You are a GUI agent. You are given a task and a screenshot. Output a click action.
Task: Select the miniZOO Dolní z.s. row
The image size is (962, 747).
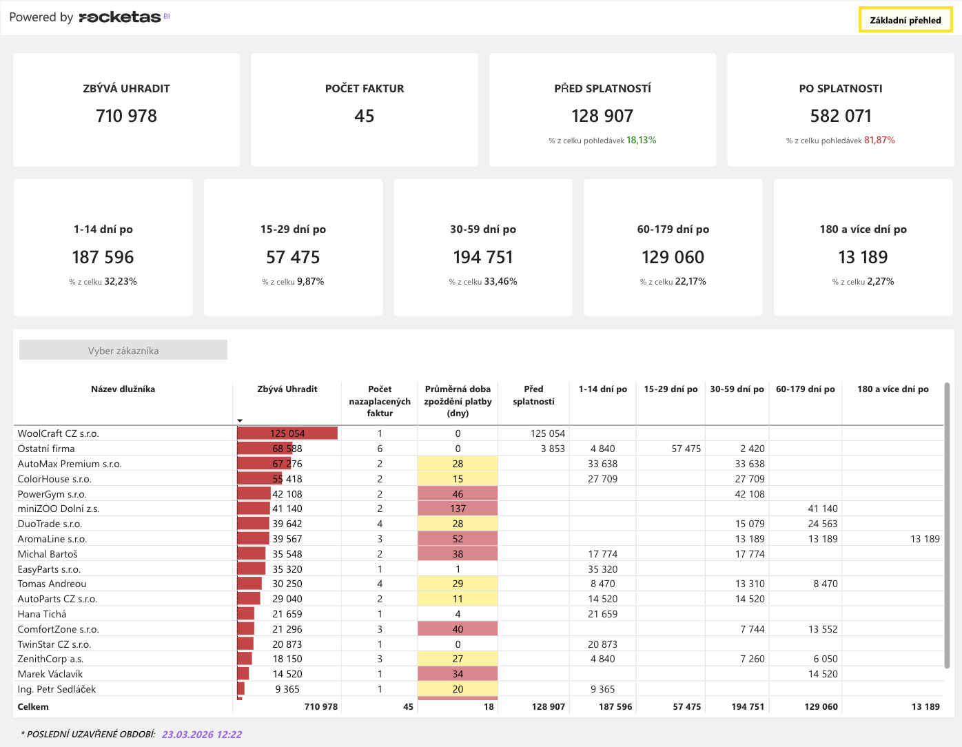point(478,509)
